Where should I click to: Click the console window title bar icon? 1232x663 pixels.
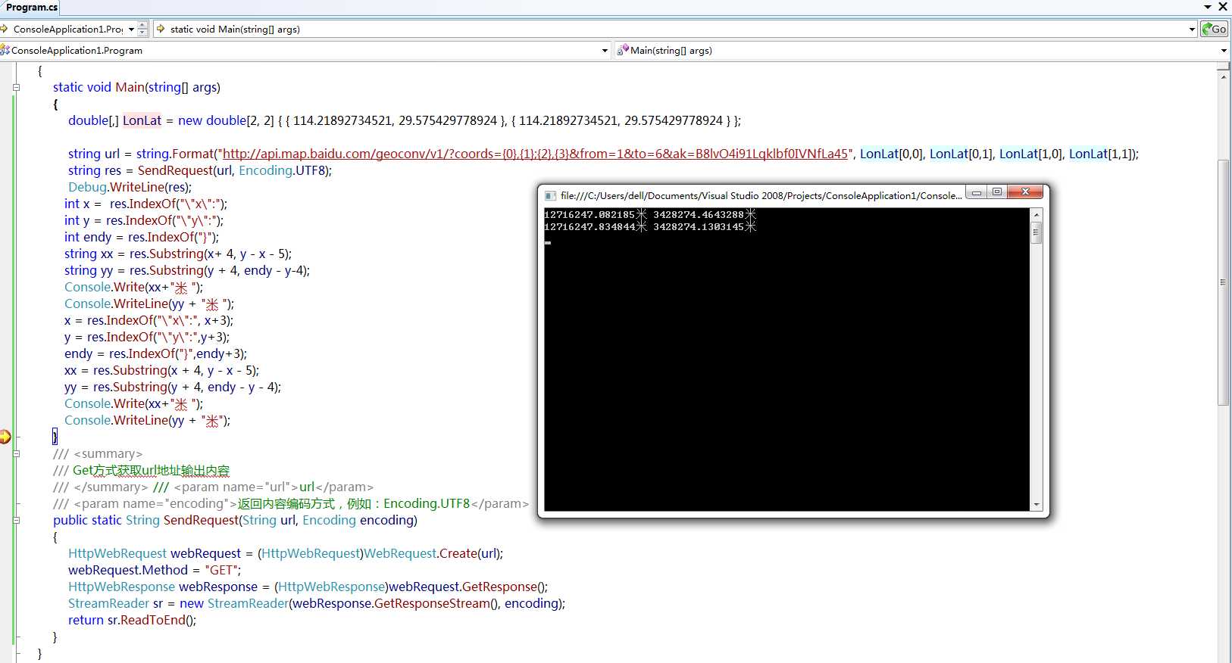[551, 195]
